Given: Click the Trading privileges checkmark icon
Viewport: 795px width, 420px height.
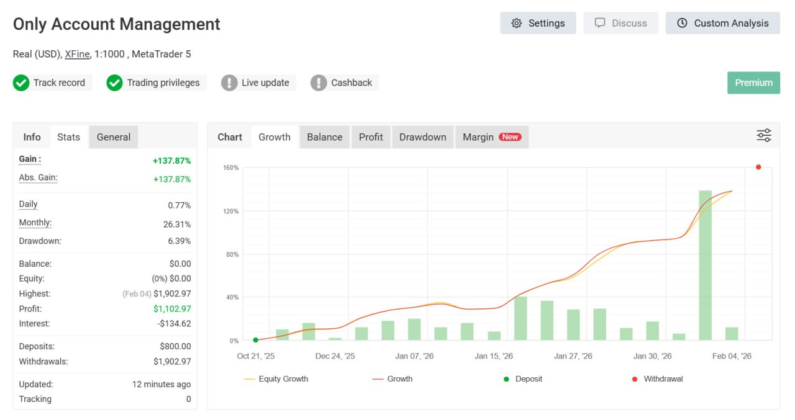Looking at the screenshot, I should pyautogui.click(x=114, y=83).
